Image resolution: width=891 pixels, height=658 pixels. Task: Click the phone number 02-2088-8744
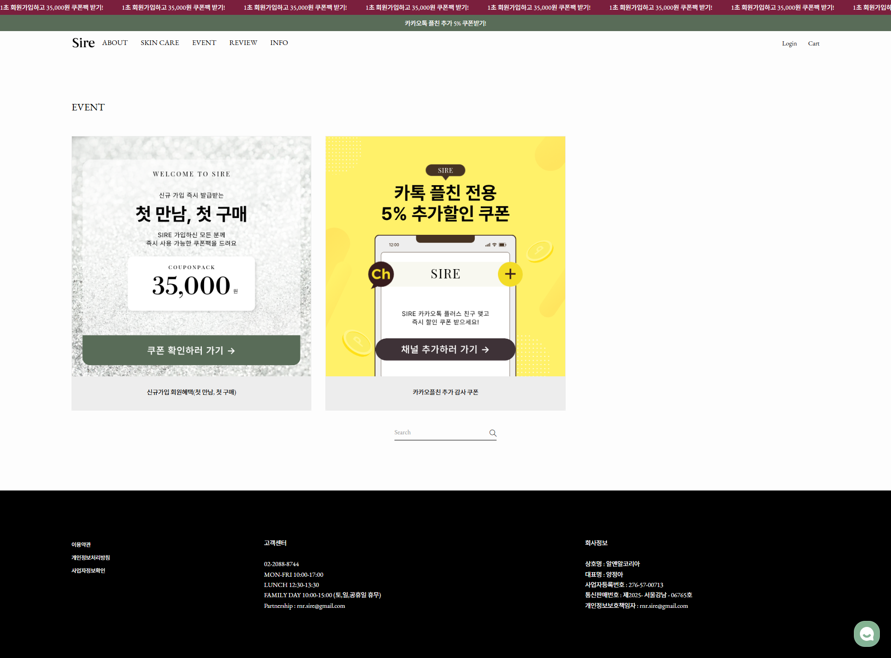(x=281, y=564)
